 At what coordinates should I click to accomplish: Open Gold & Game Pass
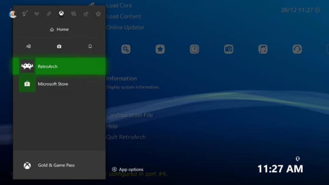coord(59,165)
